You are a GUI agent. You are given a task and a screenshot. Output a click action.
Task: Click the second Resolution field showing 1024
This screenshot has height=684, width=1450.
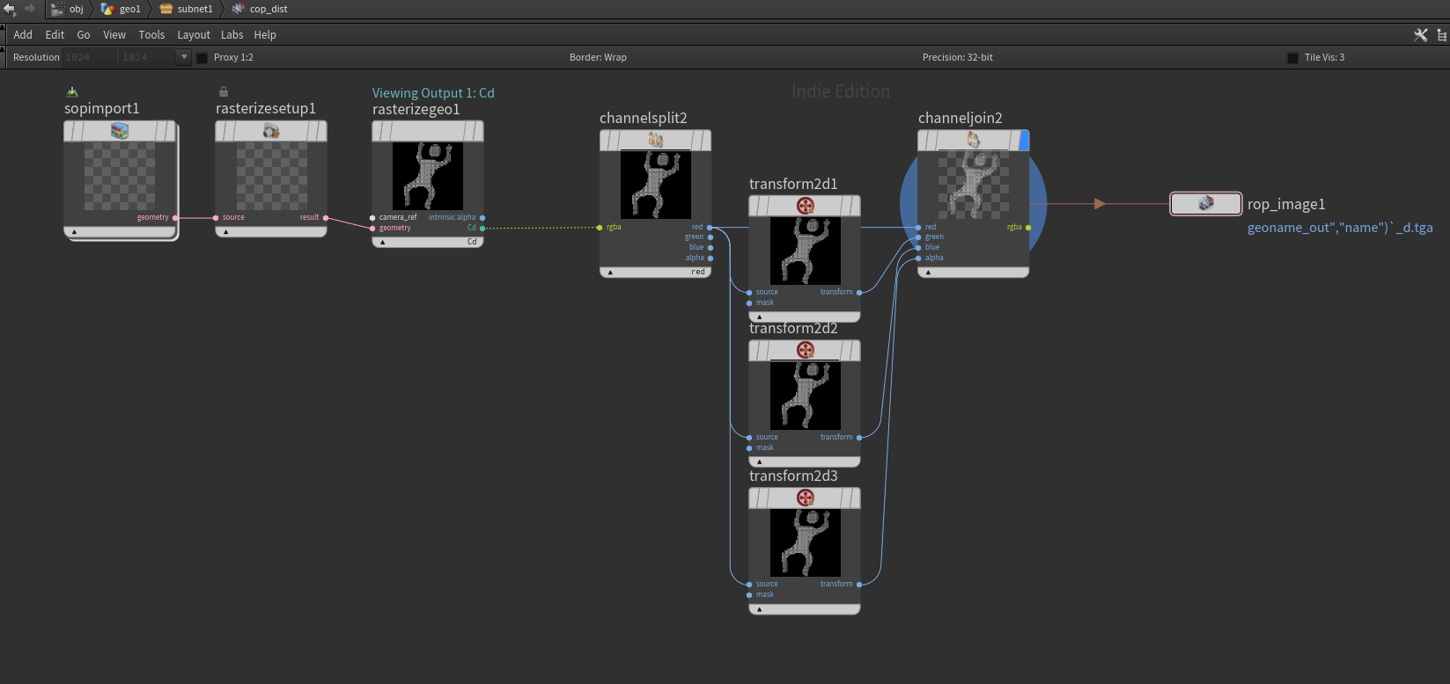click(x=146, y=57)
